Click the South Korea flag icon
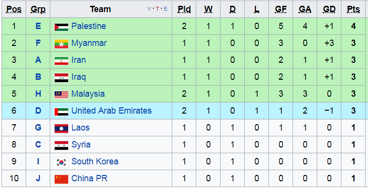This screenshot has height=189, width=368. [x=61, y=162]
